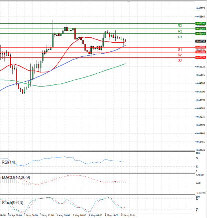Select the green 0.66390 price tag

pyautogui.click(x=200, y=24)
